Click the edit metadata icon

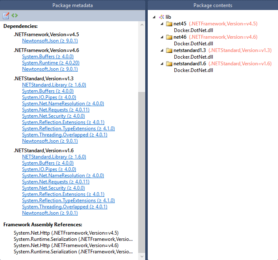pos(6,15)
